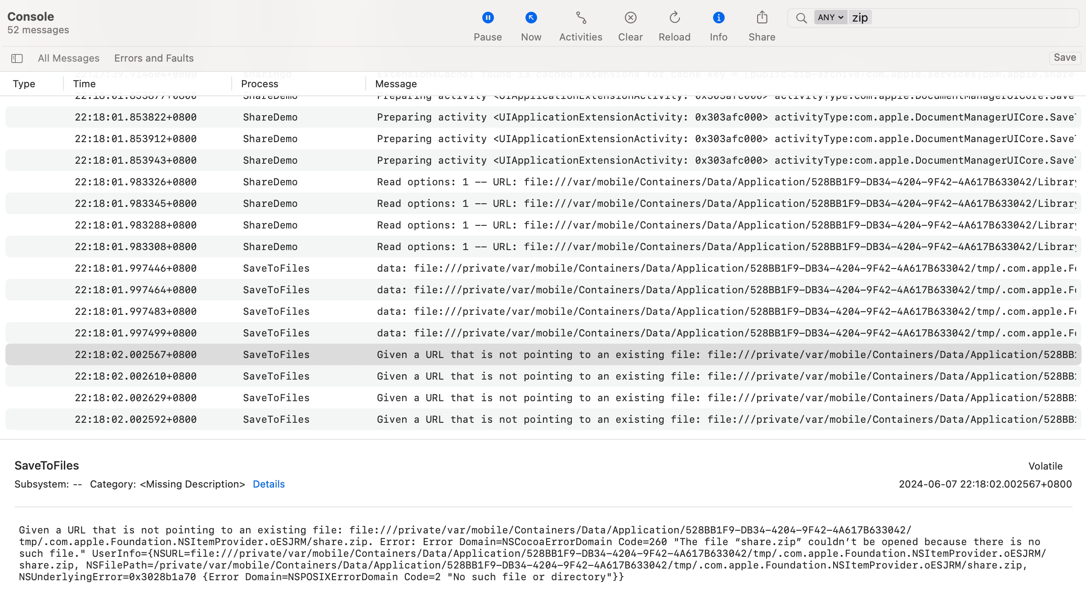Viewport: 1086px width, 591px height.
Task: Click the 52 messages count label
Action: tap(38, 30)
